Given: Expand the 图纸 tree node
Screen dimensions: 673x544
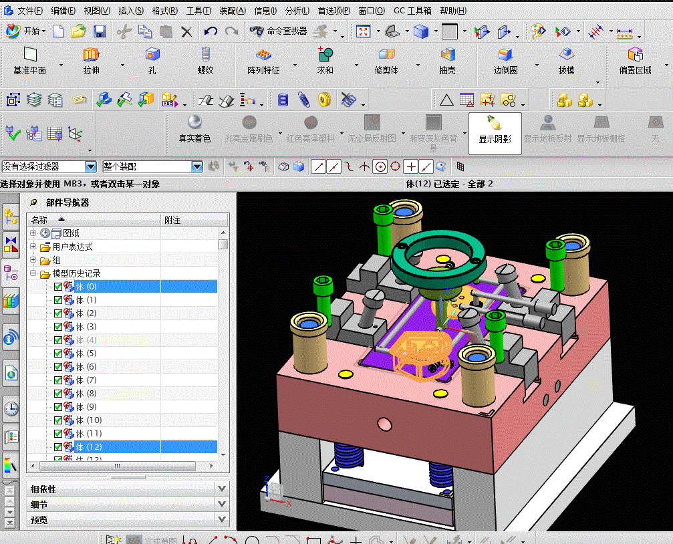Looking at the screenshot, I should [x=33, y=233].
